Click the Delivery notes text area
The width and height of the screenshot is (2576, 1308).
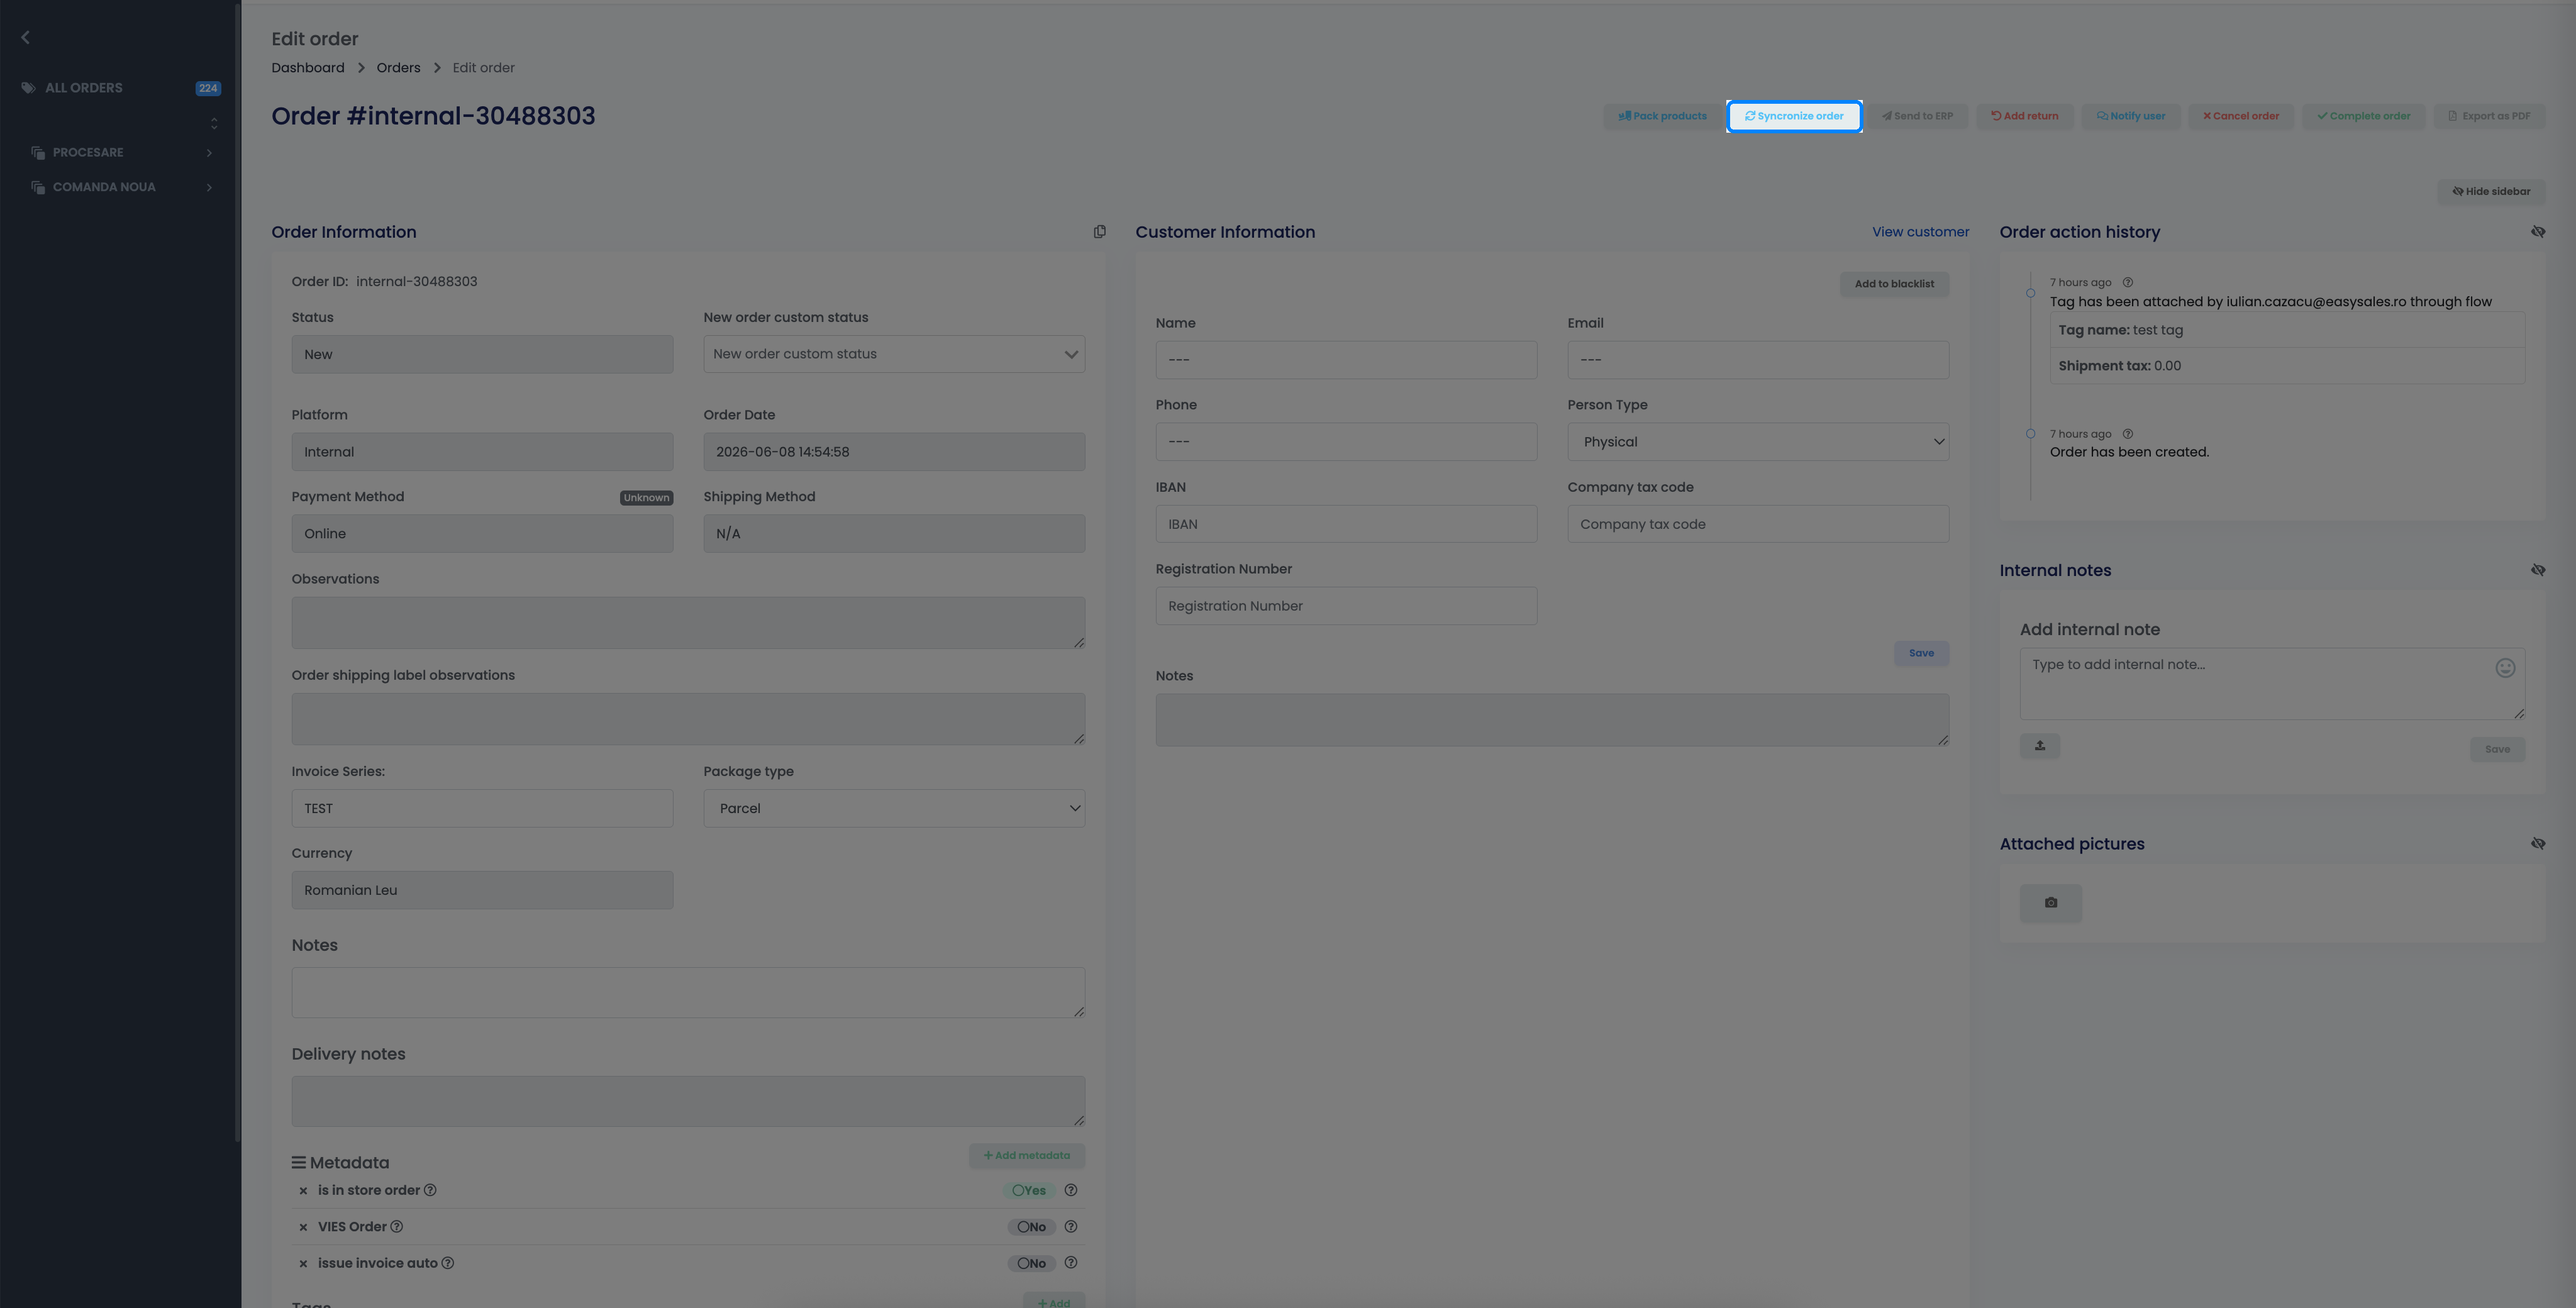(x=688, y=1101)
